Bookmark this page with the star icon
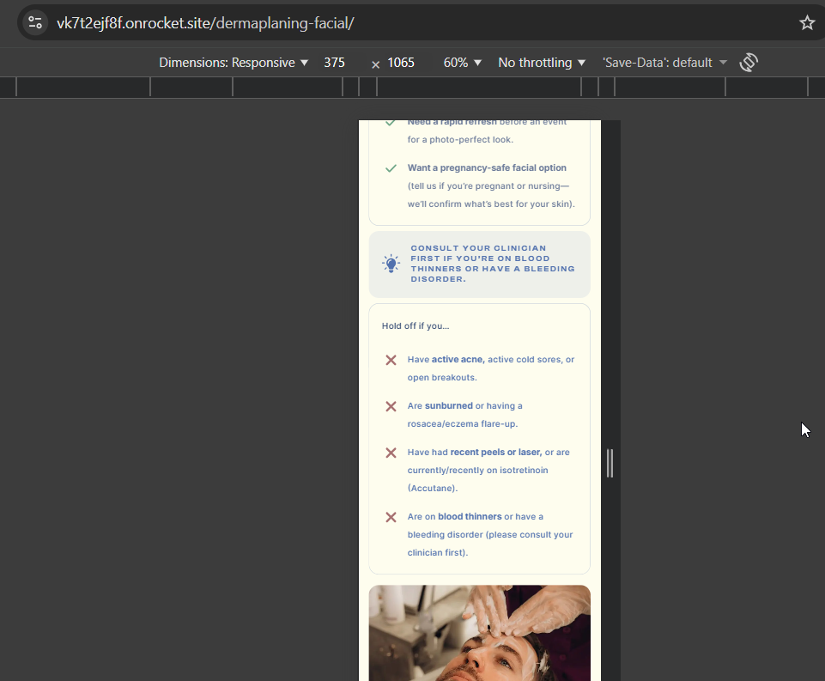Image resolution: width=825 pixels, height=681 pixels. (807, 22)
